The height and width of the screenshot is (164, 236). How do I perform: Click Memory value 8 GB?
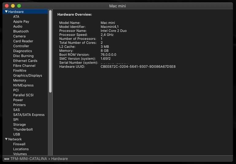pos(104,51)
